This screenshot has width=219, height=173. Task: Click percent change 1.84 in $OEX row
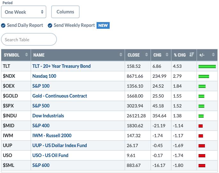(x=177, y=86)
